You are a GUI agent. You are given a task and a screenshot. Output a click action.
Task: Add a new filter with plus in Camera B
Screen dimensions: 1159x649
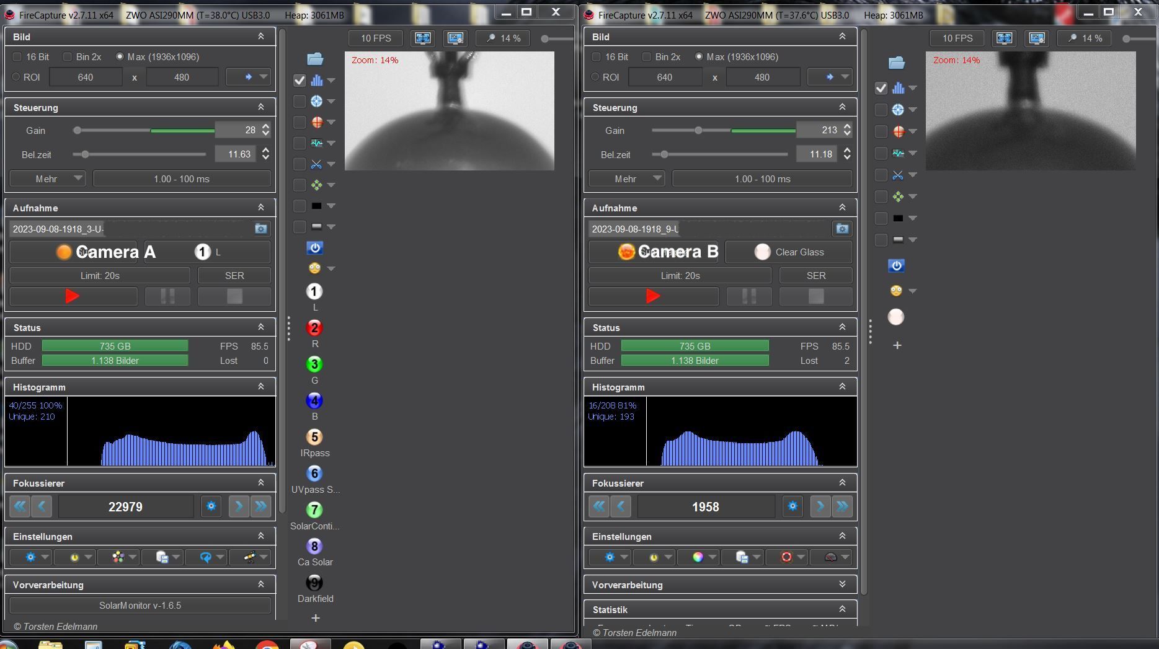(897, 345)
